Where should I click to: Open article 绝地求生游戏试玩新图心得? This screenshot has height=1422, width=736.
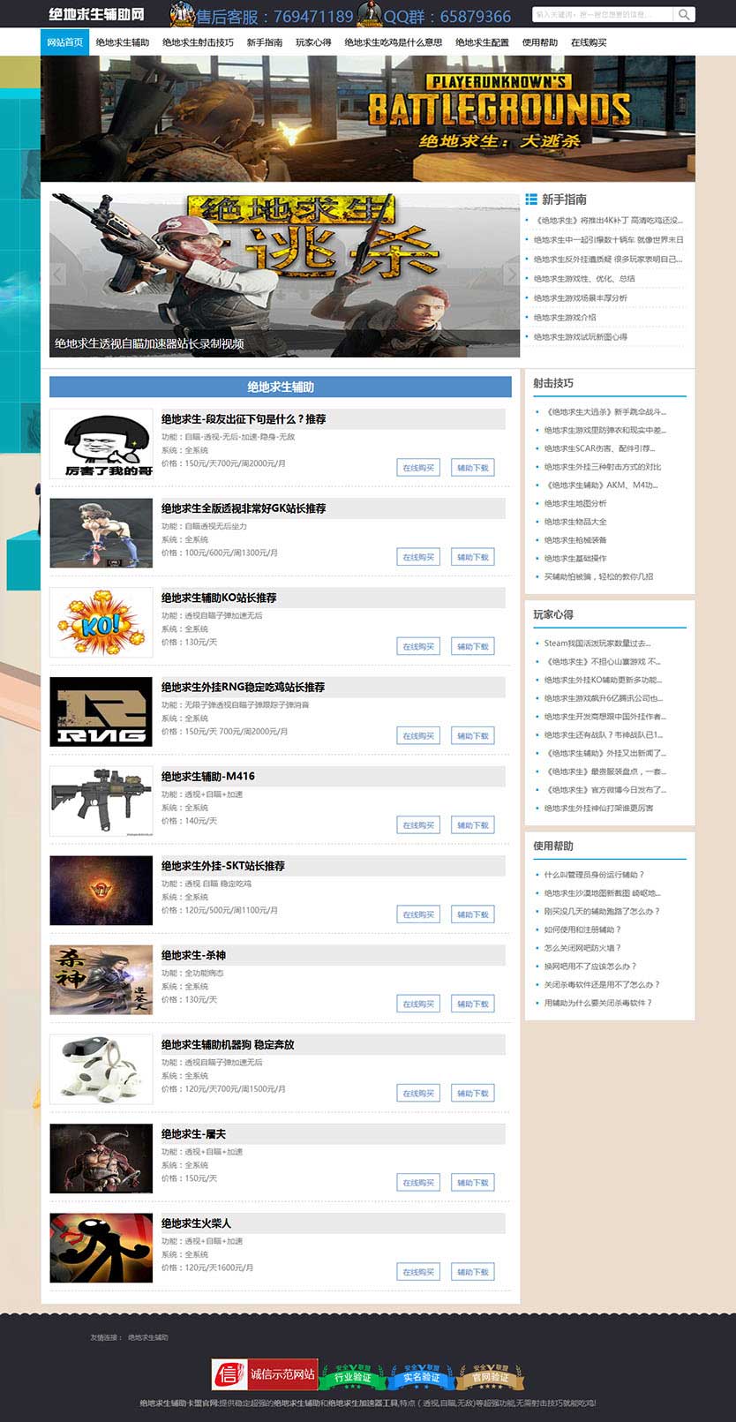(581, 337)
